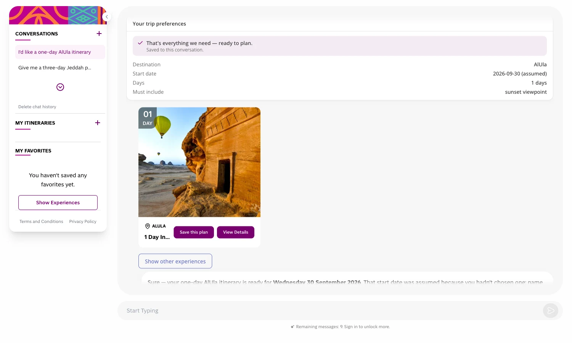Open Terms and Conditions link
The height and width of the screenshot is (343, 572).
[x=41, y=221]
